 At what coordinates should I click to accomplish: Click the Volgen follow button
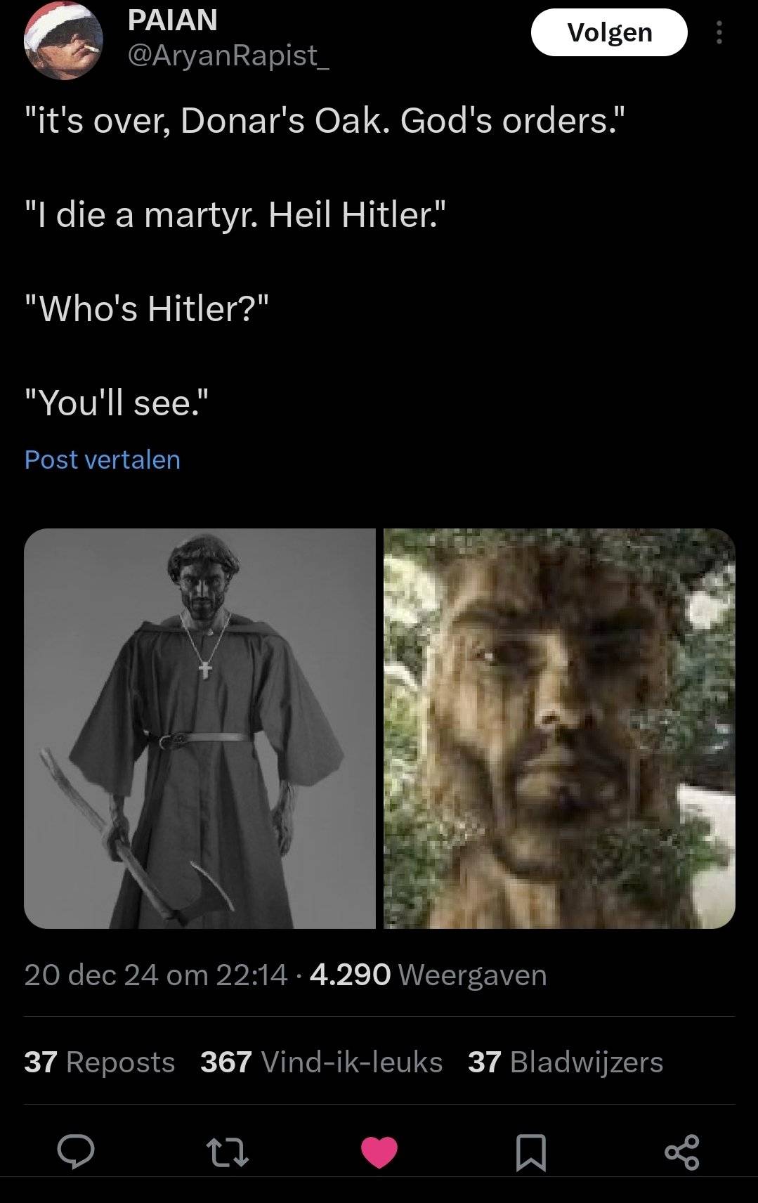609,32
